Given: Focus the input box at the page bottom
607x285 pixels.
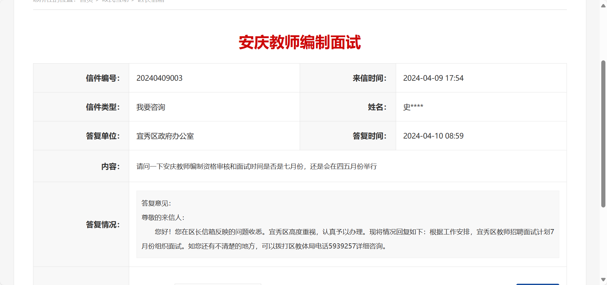Looking at the screenshot, I should [x=218, y=284].
